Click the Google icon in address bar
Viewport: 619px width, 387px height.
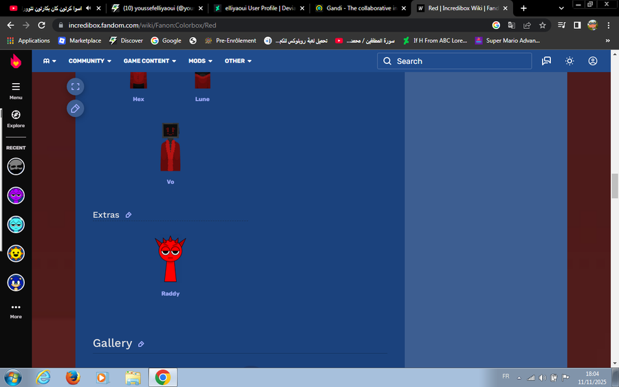click(496, 25)
